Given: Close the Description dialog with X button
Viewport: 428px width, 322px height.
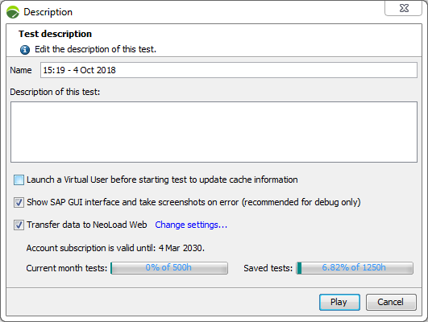Looking at the screenshot, I should point(404,8).
